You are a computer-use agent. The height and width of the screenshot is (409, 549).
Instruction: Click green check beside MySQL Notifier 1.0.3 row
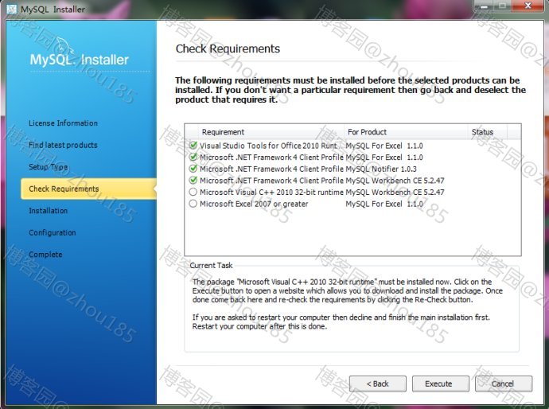pyautogui.click(x=193, y=169)
